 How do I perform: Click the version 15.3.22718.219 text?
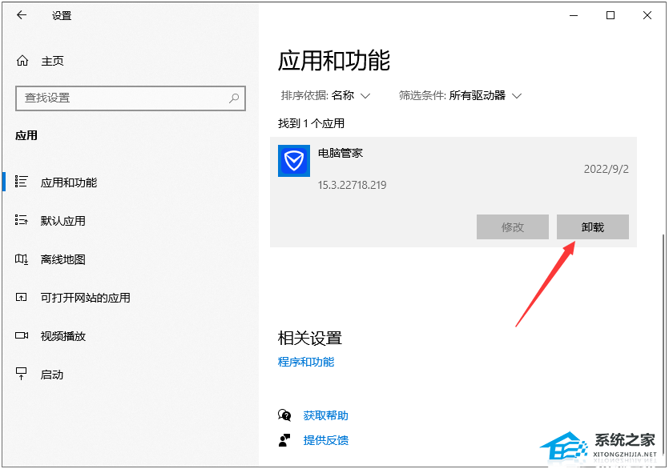coord(352,185)
